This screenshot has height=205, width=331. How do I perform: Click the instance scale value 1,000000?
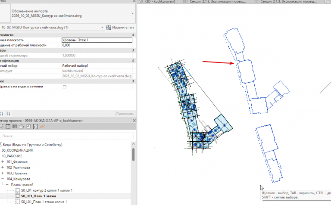pos(97,56)
